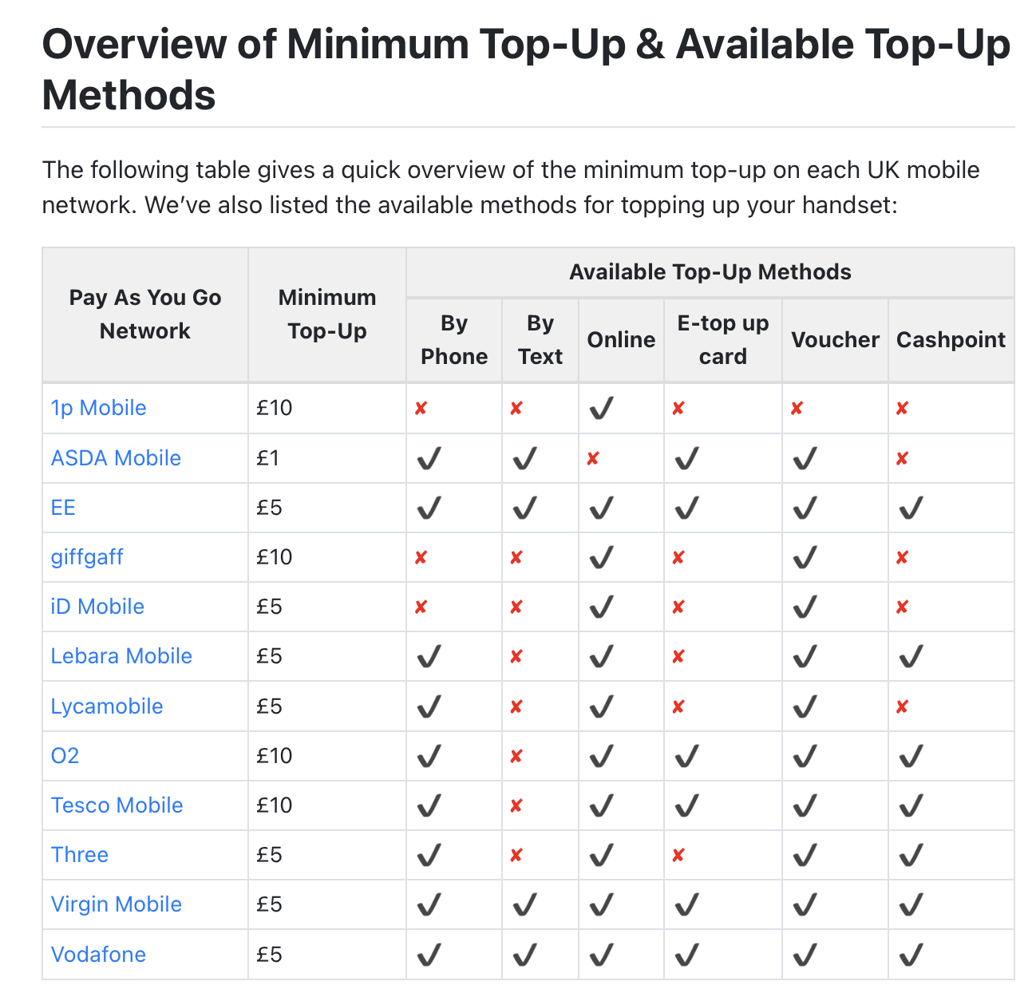Open the ASDA Mobile link
The height and width of the screenshot is (985, 1032).
point(116,458)
